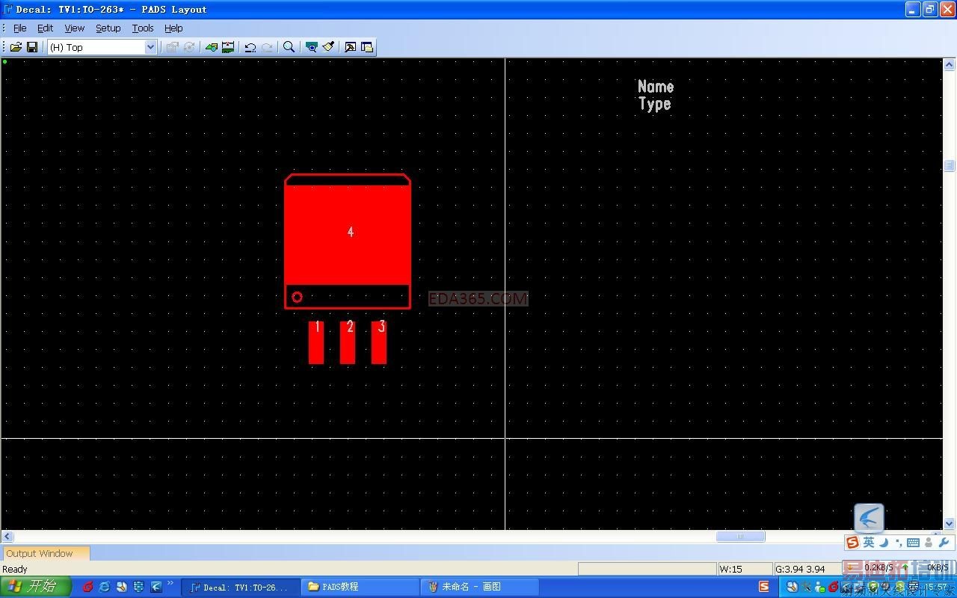Select pad 3 of the decal
The height and width of the screenshot is (598, 957).
(379, 343)
